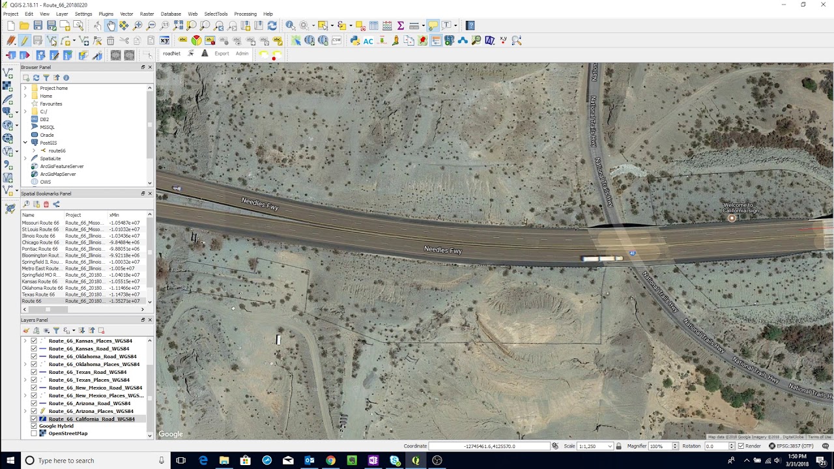Click the Delete Selected trash icon in toolbar

point(110,40)
